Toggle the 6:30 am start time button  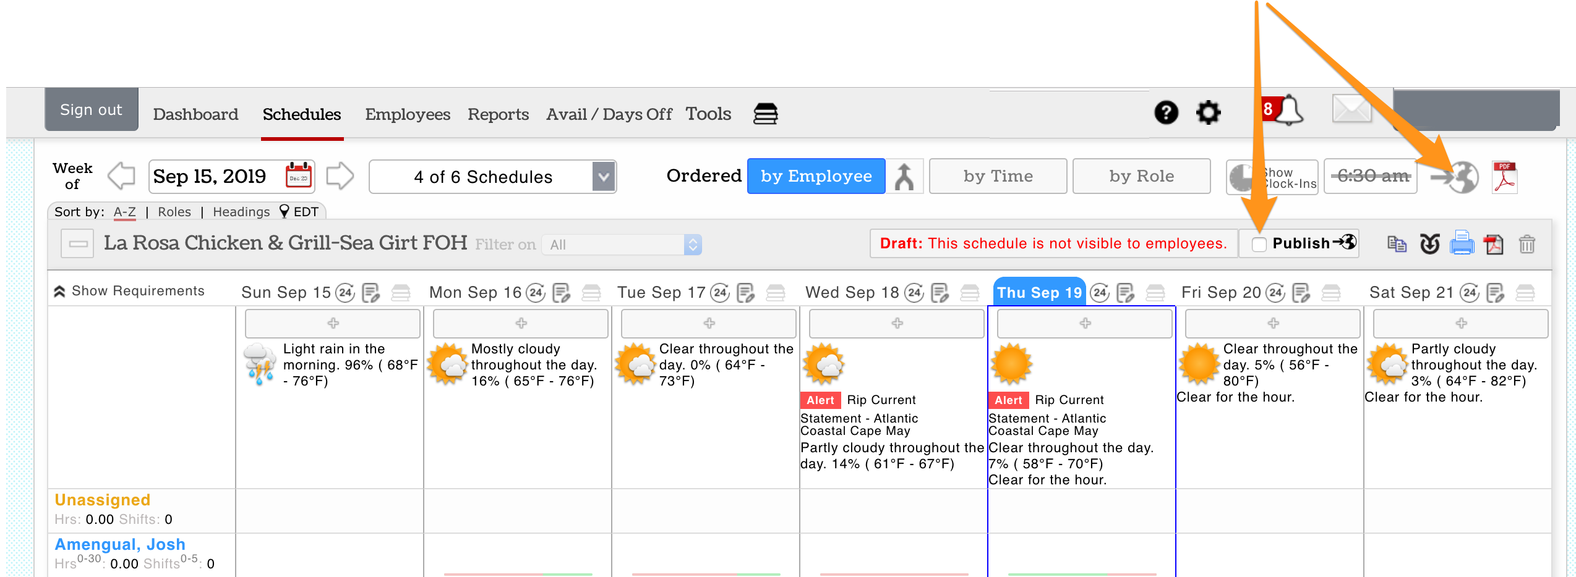(x=1371, y=177)
